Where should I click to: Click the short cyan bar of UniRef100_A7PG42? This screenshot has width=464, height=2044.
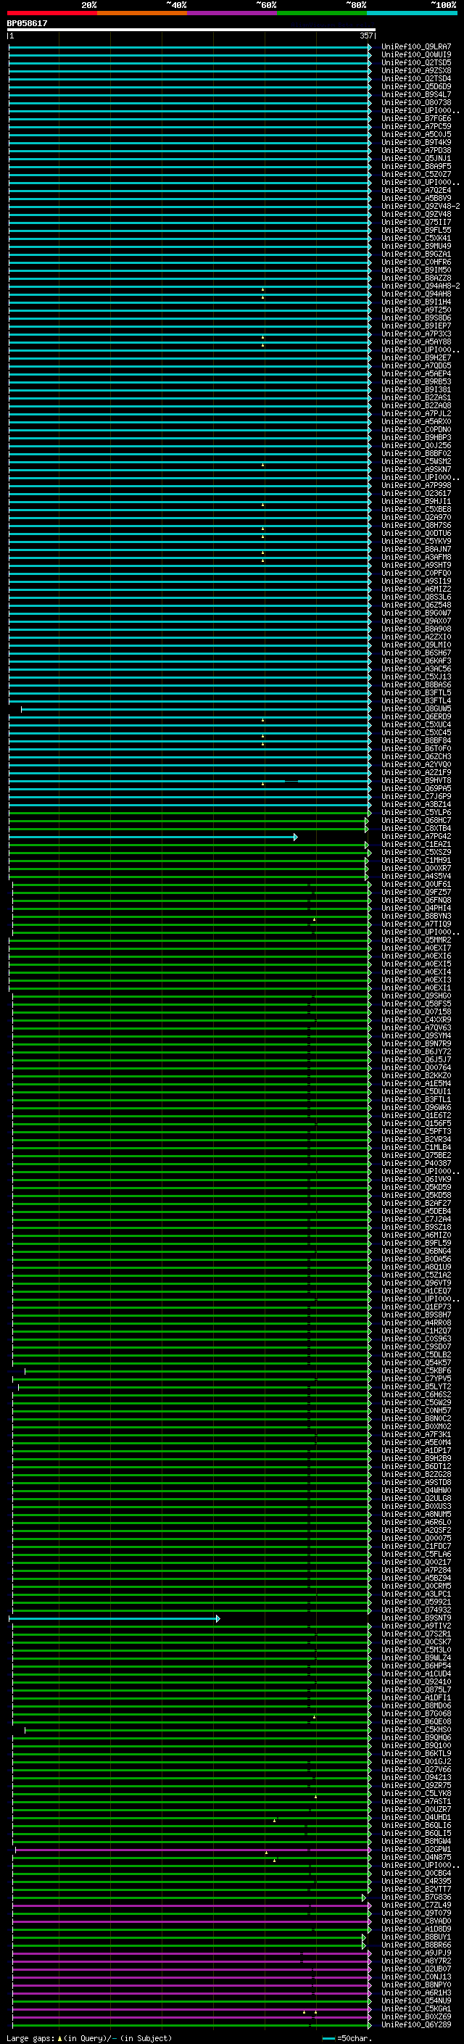[153, 837]
